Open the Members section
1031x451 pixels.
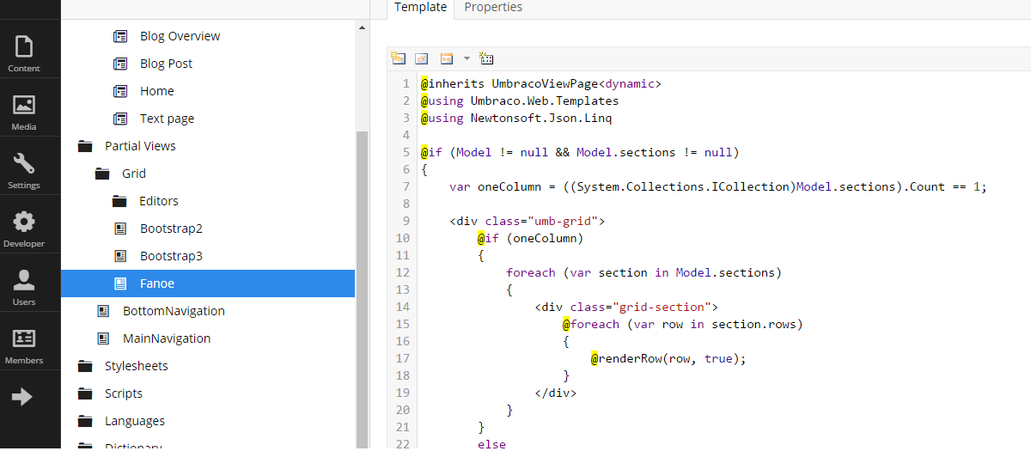pyautogui.click(x=24, y=344)
